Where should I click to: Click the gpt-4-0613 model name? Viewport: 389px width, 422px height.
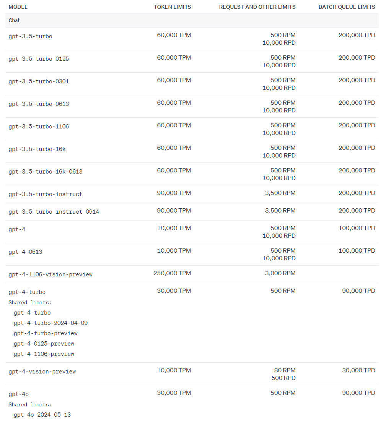click(x=25, y=252)
